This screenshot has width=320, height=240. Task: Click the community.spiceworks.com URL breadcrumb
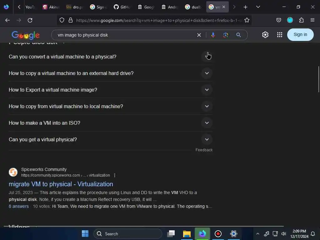point(66,175)
